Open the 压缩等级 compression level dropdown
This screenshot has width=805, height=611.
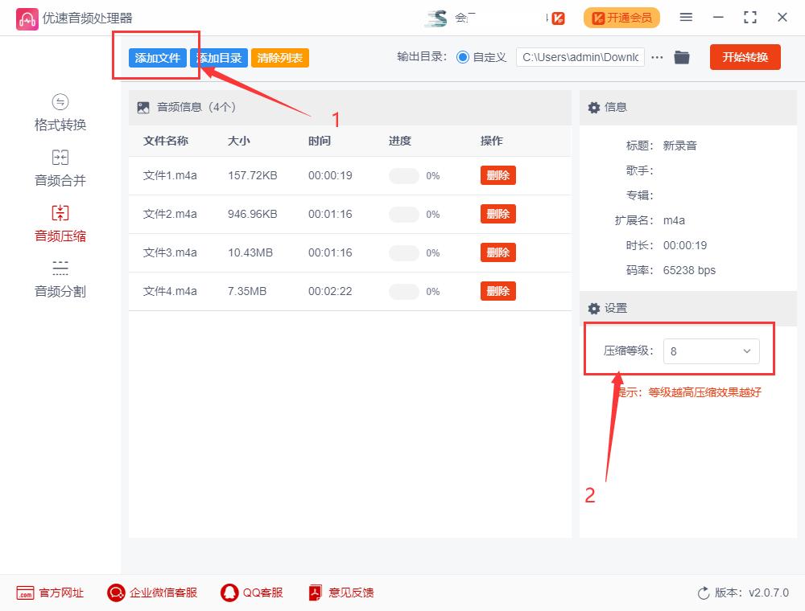point(712,351)
